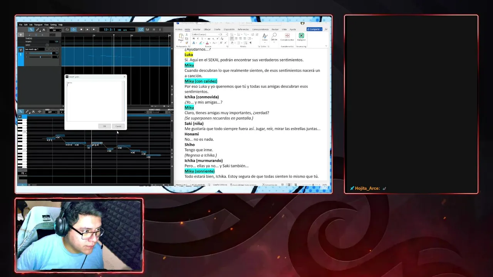Select the arrow pointer tool in the VOCALOID top toolbar
This screenshot has width=493, height=277.
(x=31, y=30)
